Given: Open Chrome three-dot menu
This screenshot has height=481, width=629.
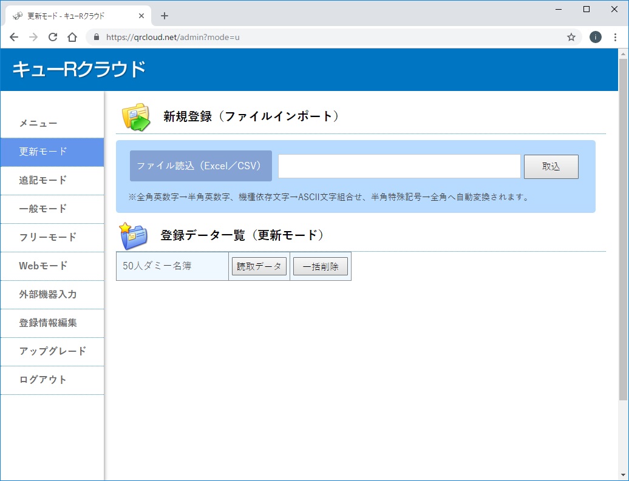Looking at the screenshot, I should [x=615, y=37].
